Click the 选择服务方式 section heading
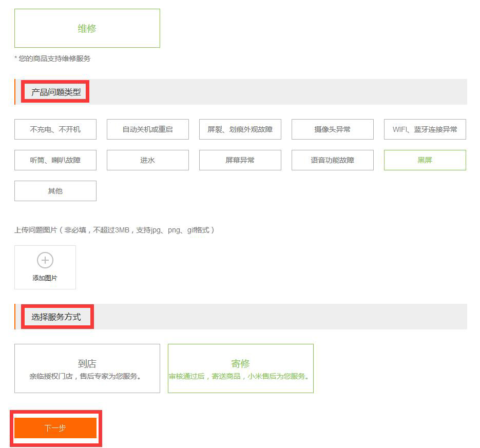Viewport: 480px width, 448px height. point(56,317)
